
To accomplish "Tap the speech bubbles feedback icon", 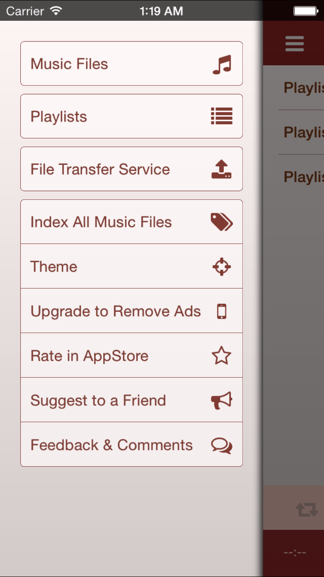I will pyautogui.click(x=222, y=446).
